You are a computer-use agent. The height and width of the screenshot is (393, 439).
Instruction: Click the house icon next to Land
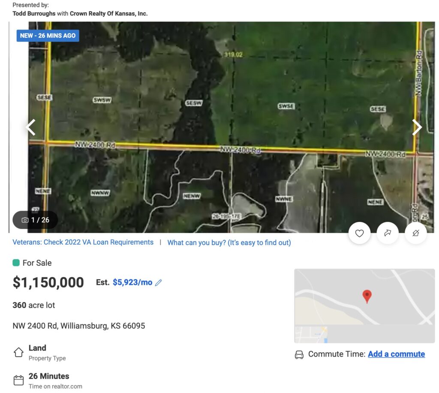[x=18, y=352]
